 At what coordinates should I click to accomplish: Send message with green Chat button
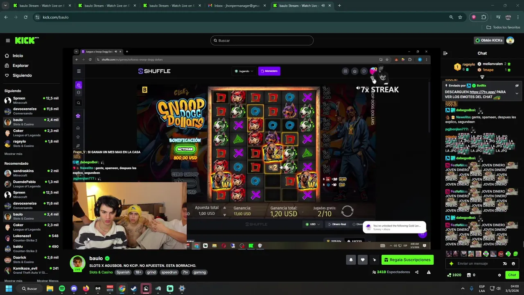coord(512,275)
